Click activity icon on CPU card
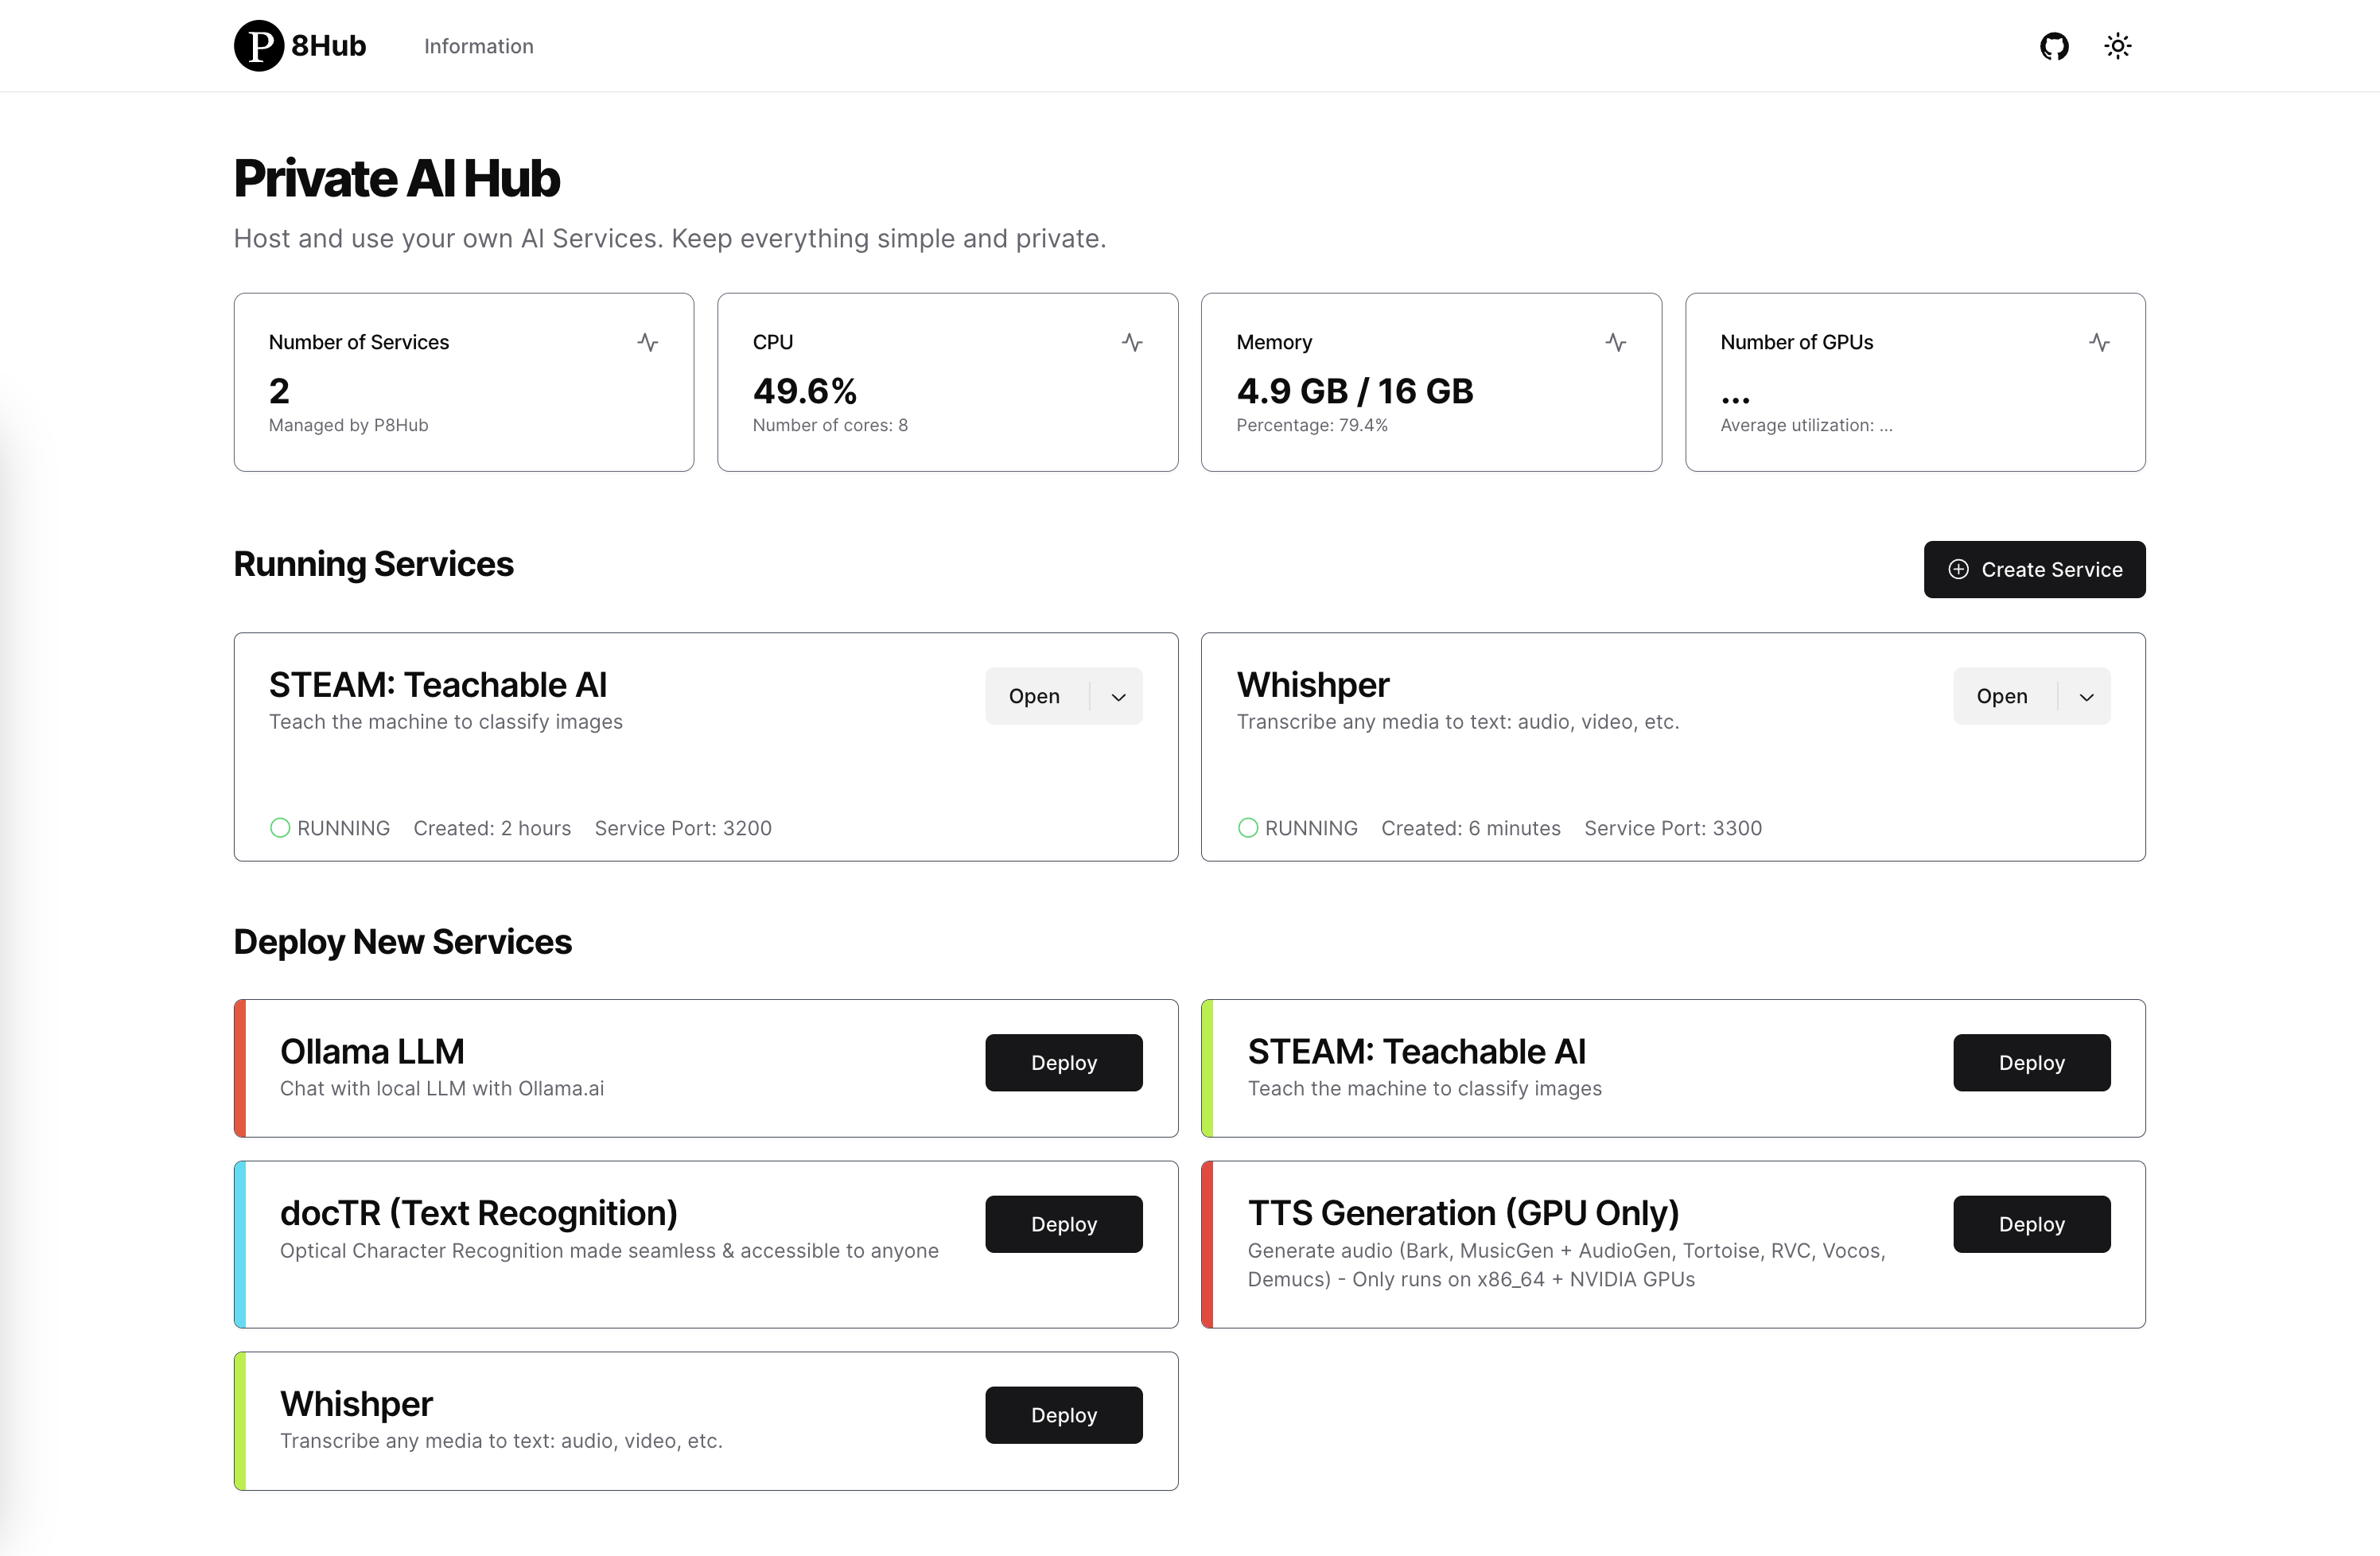The image size is (2380, 1556). point(1131,342)
